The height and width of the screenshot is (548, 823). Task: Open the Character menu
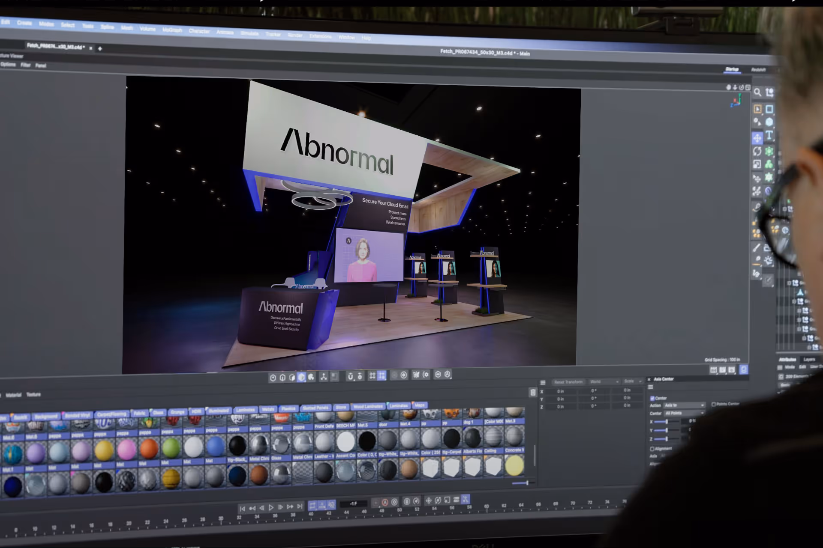[x=199, y=31]
